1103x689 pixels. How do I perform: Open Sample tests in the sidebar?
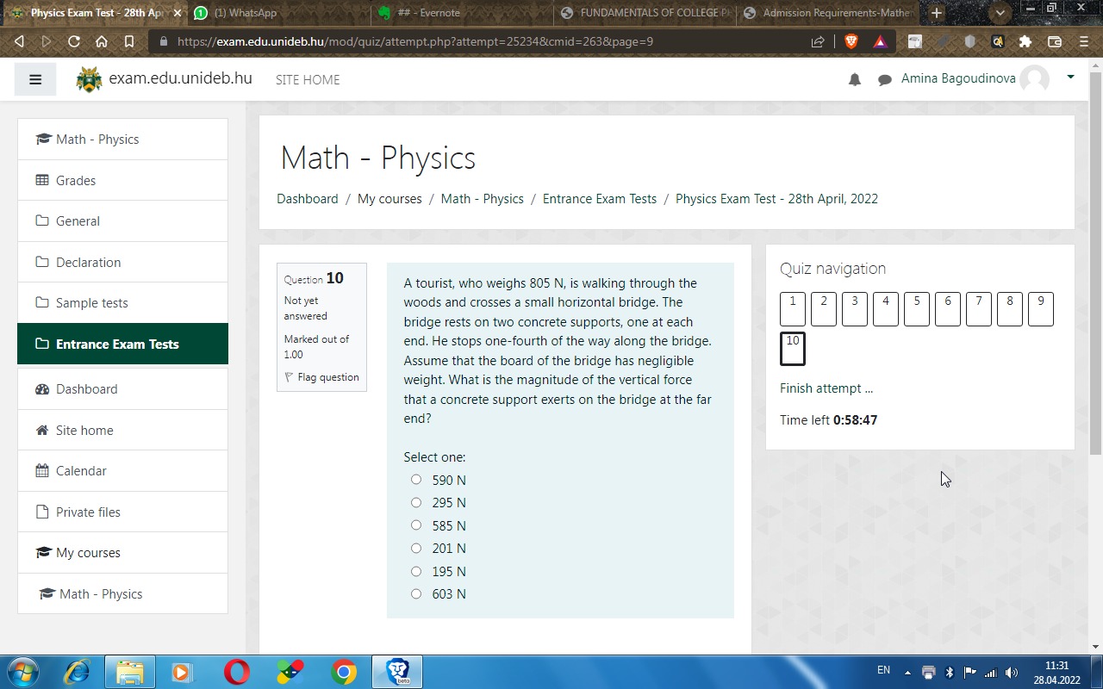point(122,302)
